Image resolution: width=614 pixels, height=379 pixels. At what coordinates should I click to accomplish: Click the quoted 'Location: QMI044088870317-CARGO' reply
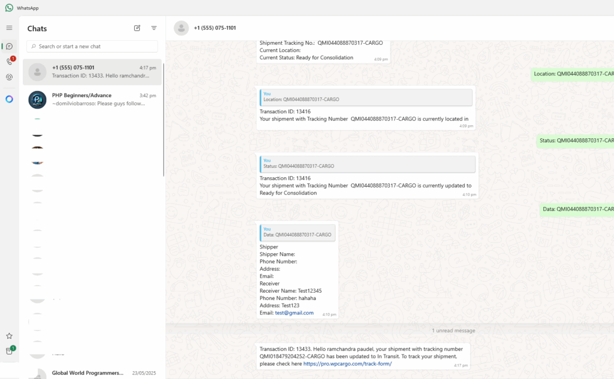pyautogui.click(x=366, y=97)
